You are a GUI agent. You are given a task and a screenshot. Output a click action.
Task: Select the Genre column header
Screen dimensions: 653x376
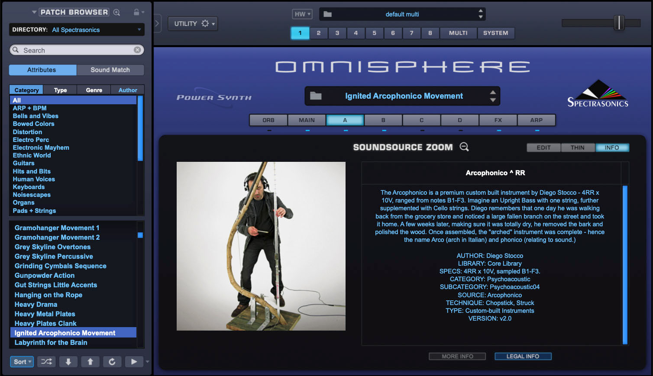pyautogui.click(x=94, y=90)
